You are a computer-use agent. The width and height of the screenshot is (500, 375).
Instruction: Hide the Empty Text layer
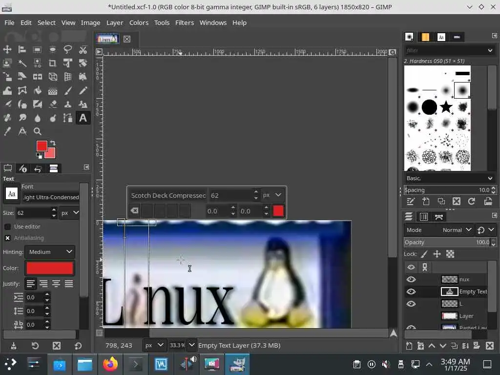click(411, 292)
